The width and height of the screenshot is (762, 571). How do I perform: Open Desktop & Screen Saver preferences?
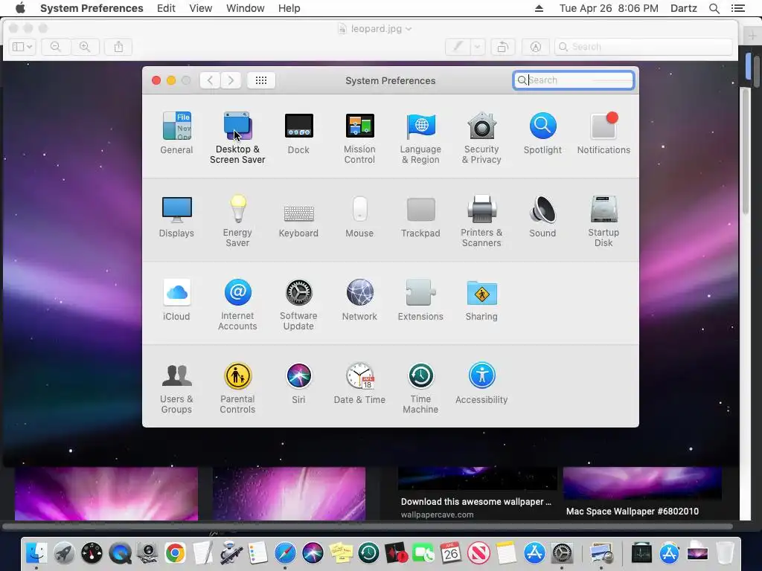click(x=237, y=138)
